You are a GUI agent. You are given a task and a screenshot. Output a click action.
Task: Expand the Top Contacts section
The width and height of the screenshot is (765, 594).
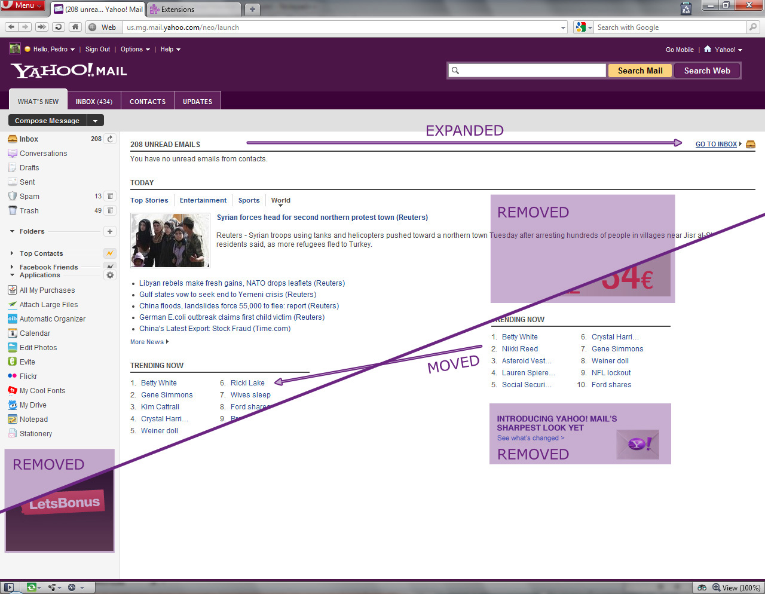[x=13, y=253]
